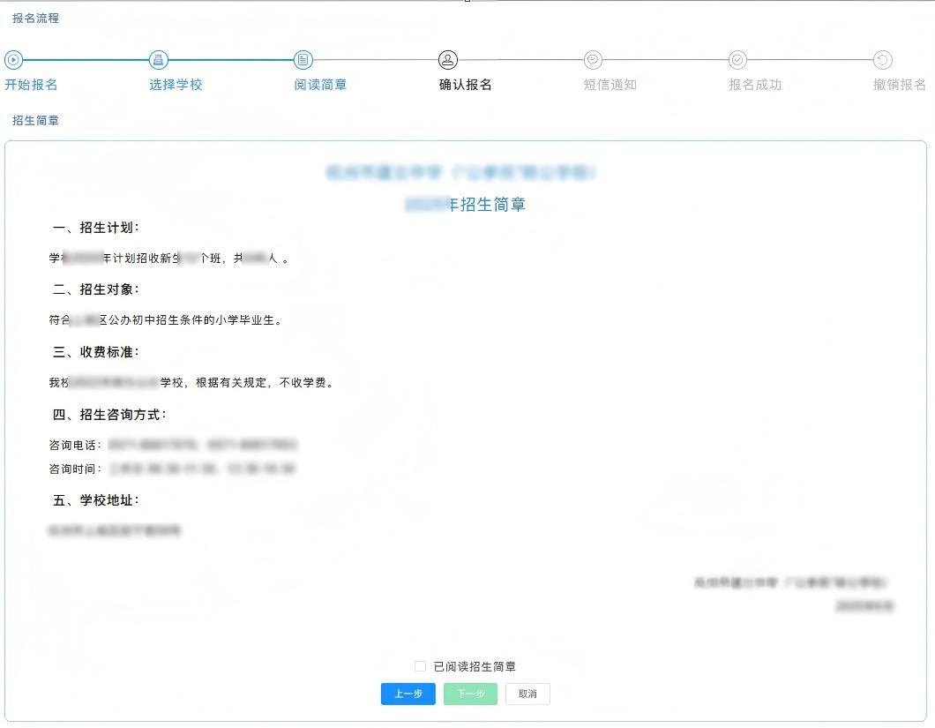Screen dimensions: 935x728
Task: Click the document icon above 阅读简章
Action: (x=303, y=60)
